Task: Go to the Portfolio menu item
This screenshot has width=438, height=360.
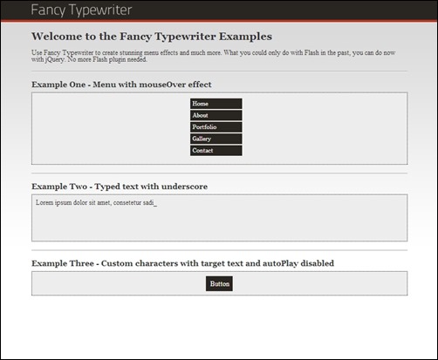Action: (x=216, y=127)
